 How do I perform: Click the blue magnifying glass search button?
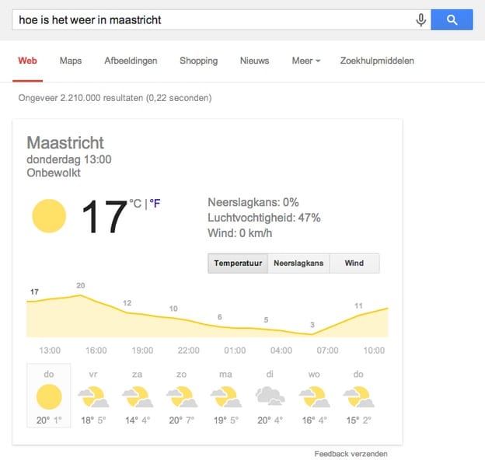(452, 19)
